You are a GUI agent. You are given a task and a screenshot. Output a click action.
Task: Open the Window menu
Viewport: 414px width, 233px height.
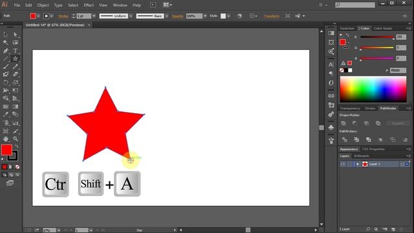coord(120,5)
